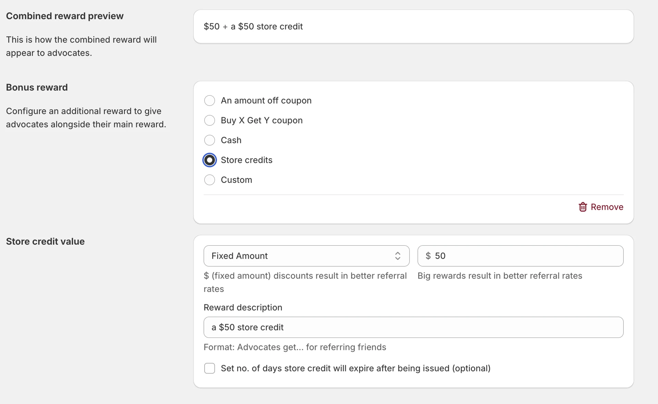Viewport: 658px width, 404px height.
Task: Click the trash icon next to Remove
Action: (583, 207)
